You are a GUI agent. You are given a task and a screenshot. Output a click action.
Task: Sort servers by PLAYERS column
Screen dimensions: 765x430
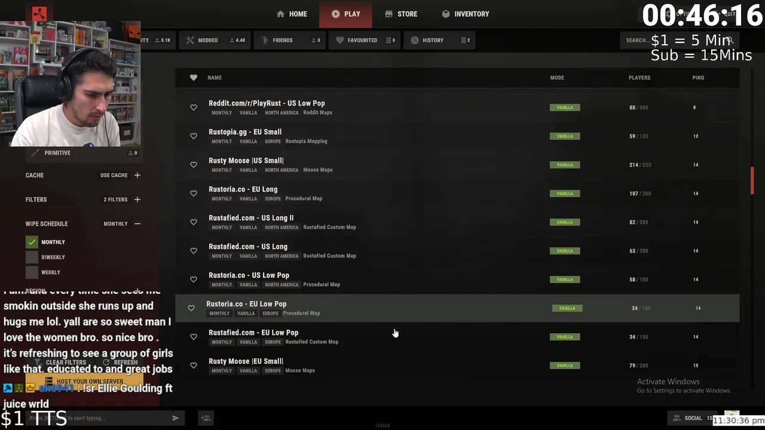tap(639, 78)
